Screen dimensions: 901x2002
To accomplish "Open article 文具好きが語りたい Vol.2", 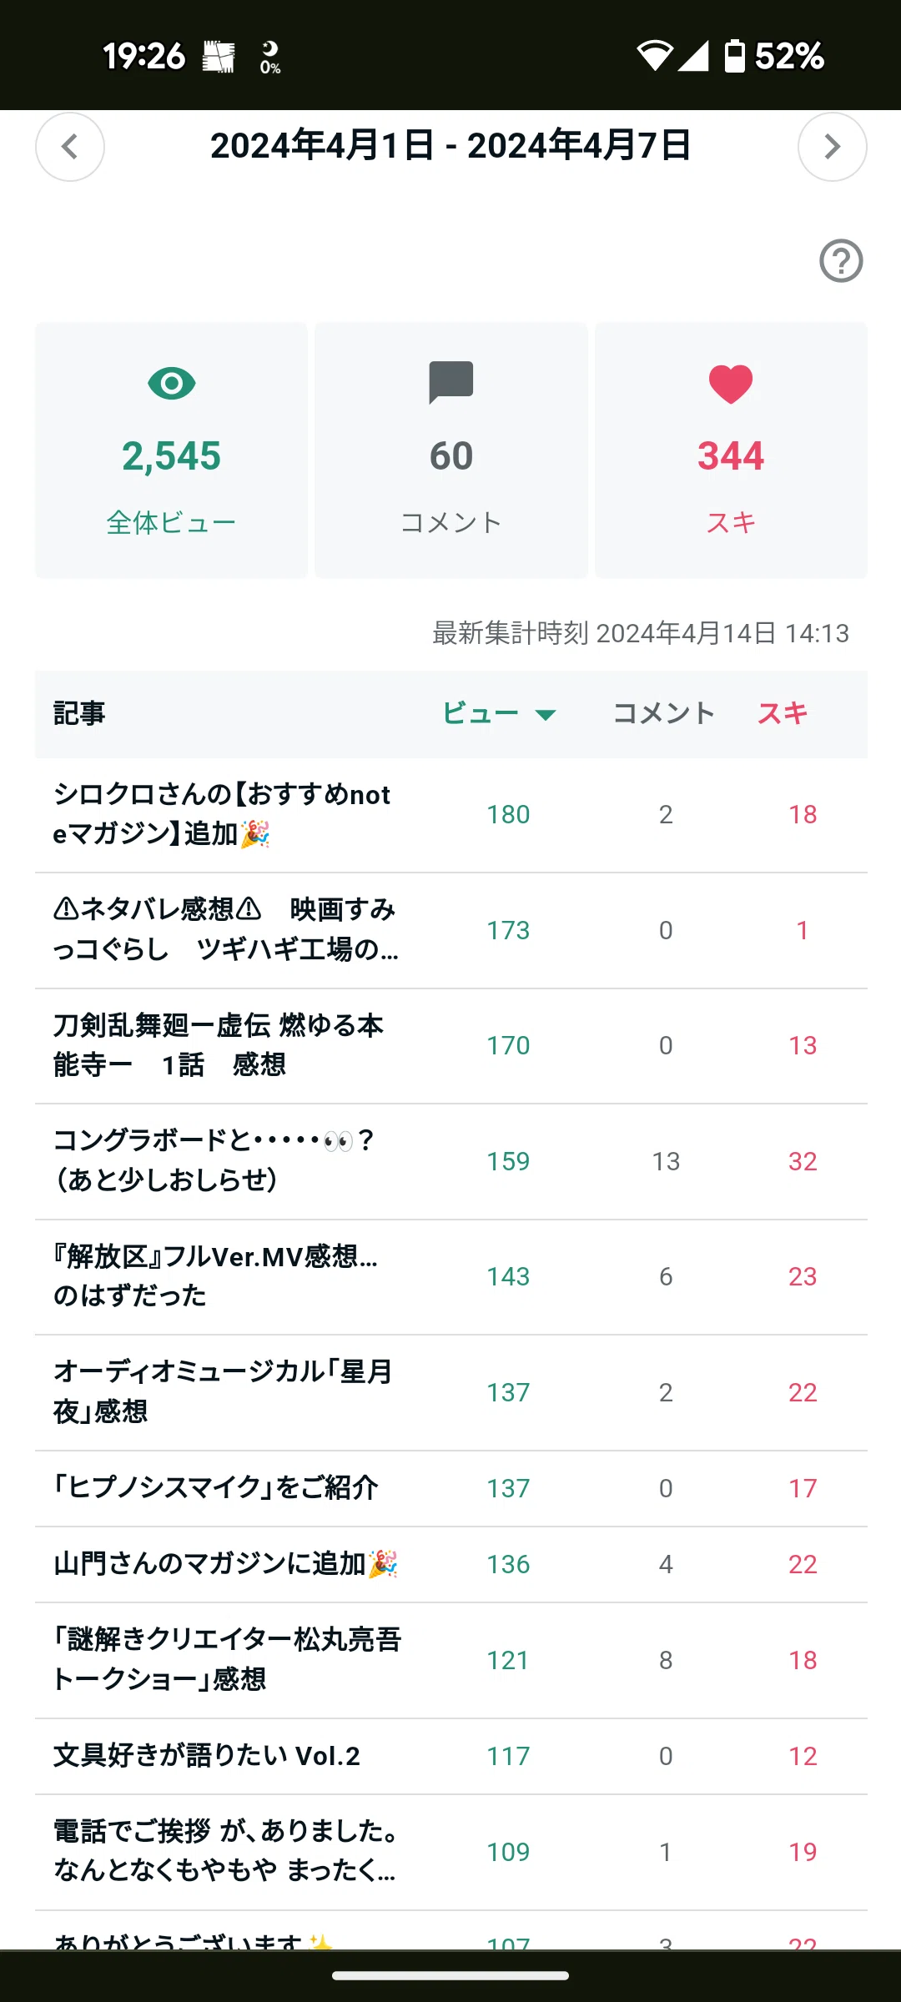I will (x=451, y=1757).
